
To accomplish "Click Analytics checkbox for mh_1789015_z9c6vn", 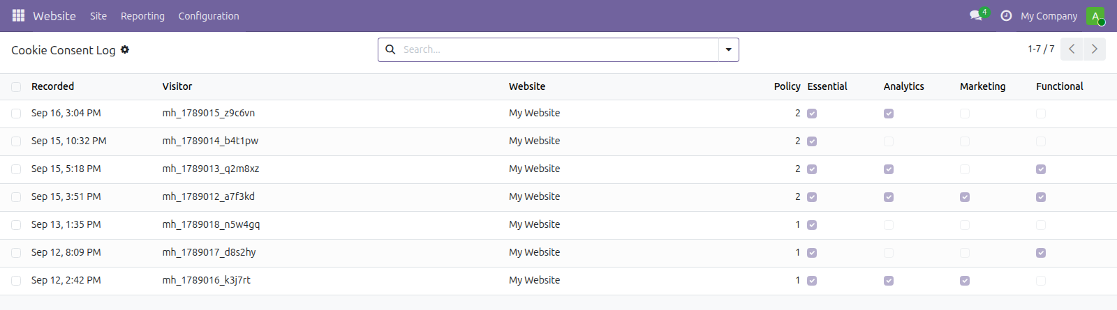I will coord(889,114).
